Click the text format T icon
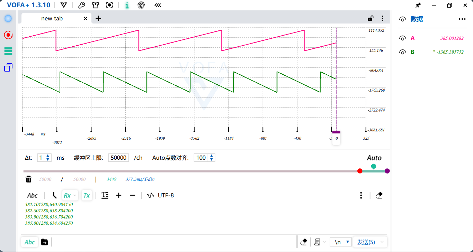 click(105, 195)
